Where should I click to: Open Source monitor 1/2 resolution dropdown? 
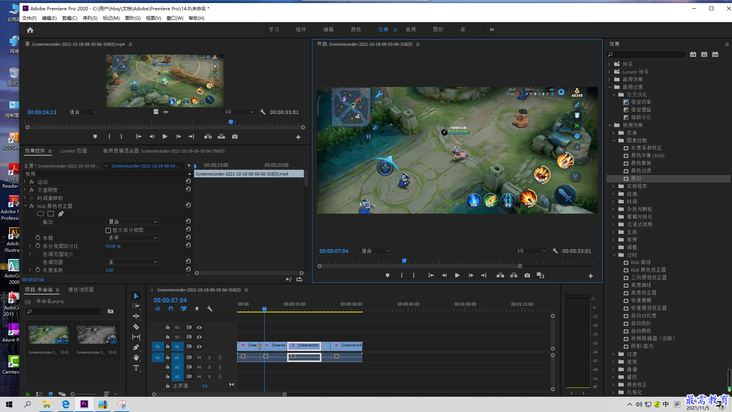coord(239,112)
